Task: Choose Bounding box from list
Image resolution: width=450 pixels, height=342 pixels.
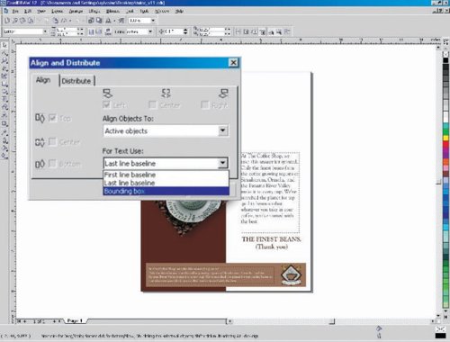Action: coord(166,191)
